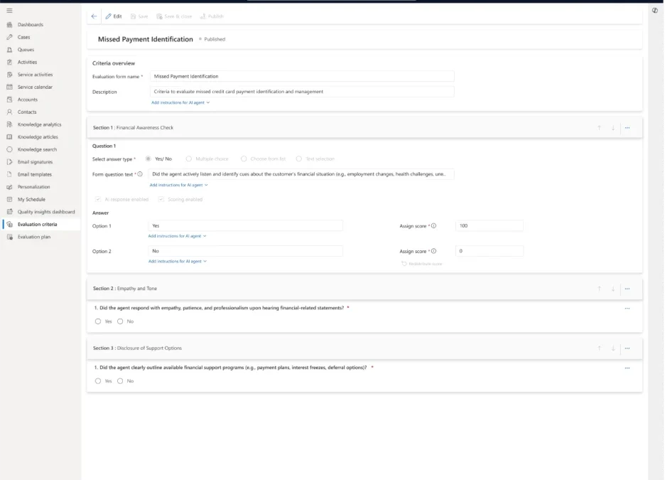Go to Evaluation plan in the sidebar
665x480 pixels.
[33, 237]
